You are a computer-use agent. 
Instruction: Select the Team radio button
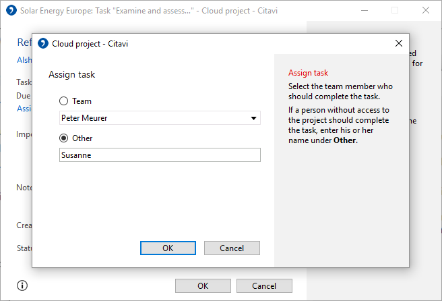64,101
